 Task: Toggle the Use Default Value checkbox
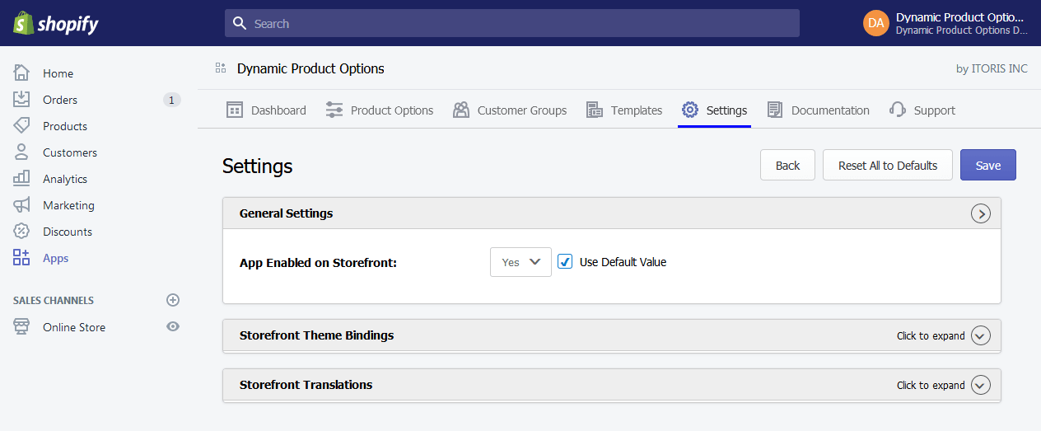point(565,261)
